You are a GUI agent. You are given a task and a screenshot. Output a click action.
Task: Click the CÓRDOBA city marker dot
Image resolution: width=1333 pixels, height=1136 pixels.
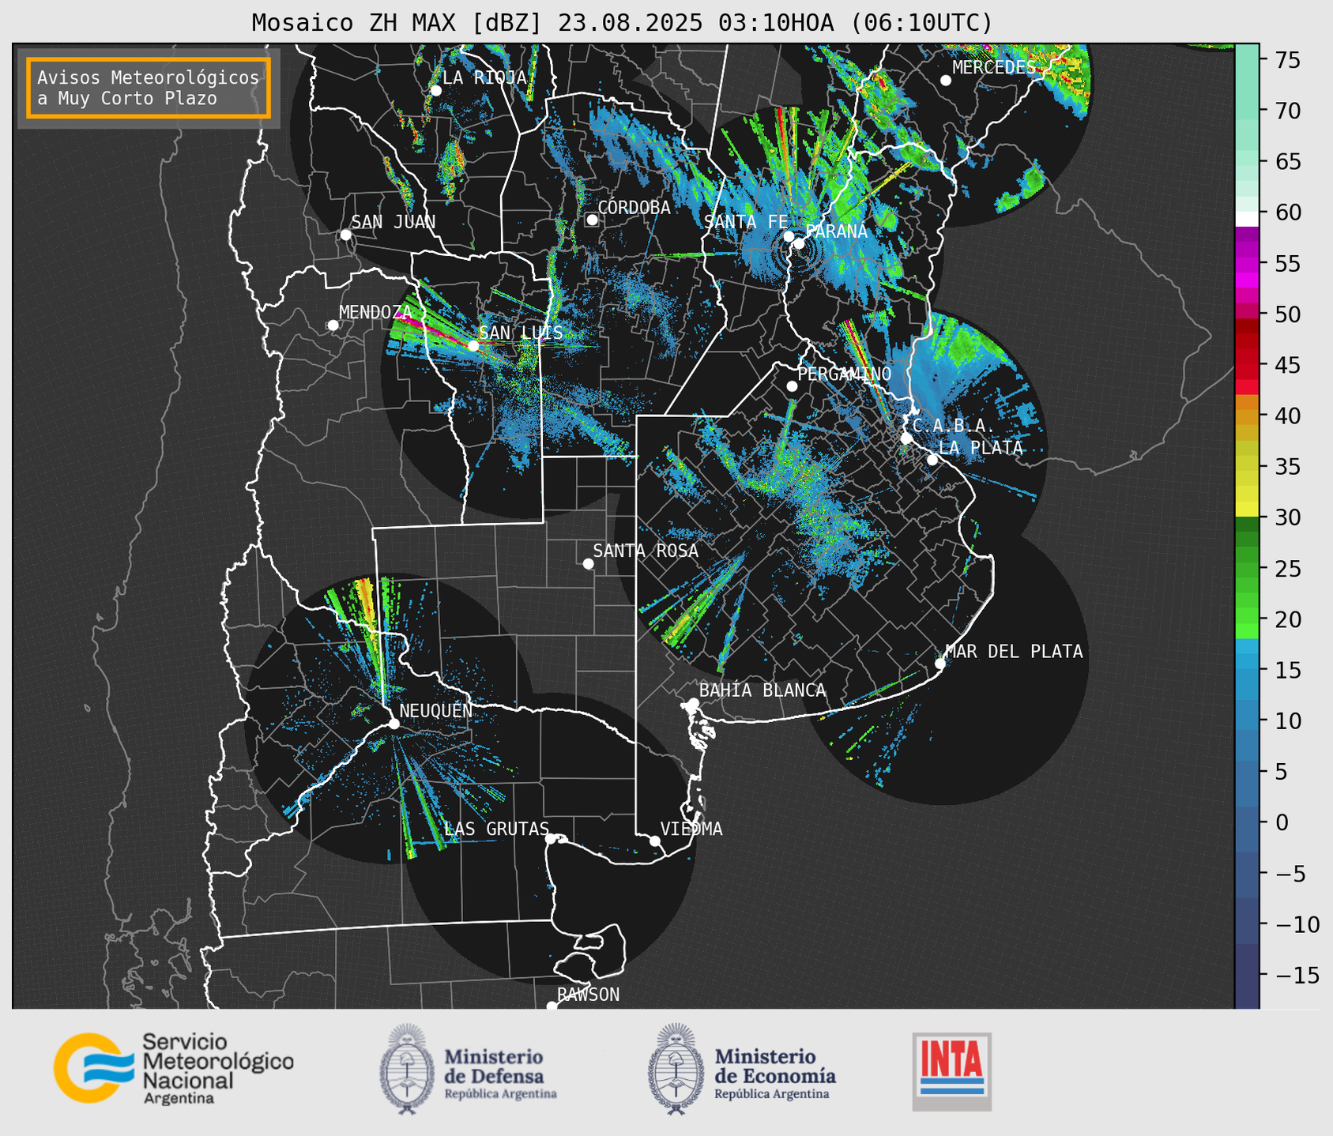click(592, 220)
